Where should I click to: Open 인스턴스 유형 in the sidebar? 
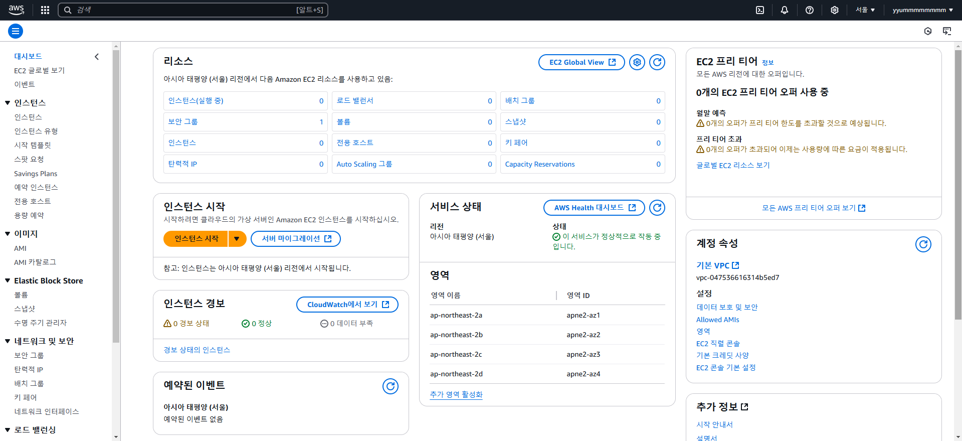[36, 131]
